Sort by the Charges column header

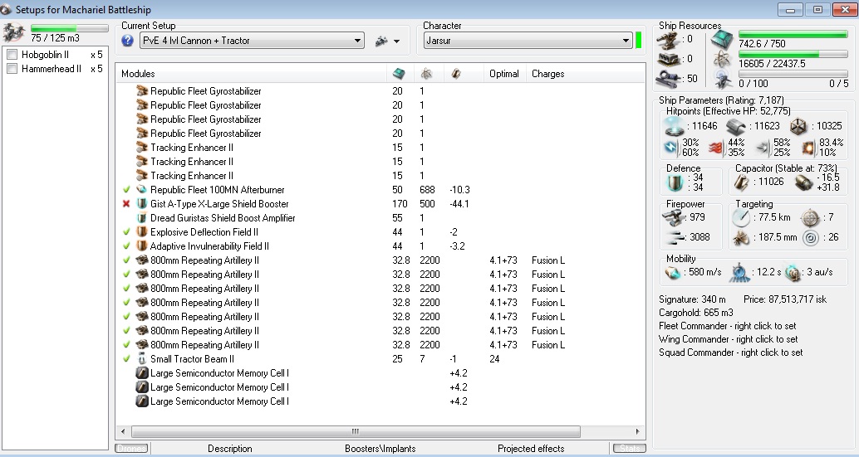[547, 73]
